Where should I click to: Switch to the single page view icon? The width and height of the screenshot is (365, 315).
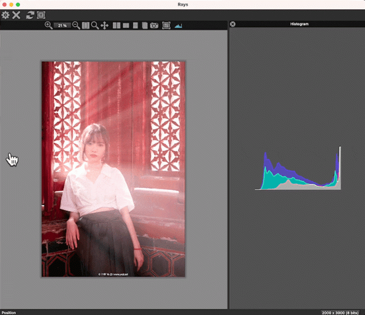(135, 26)
